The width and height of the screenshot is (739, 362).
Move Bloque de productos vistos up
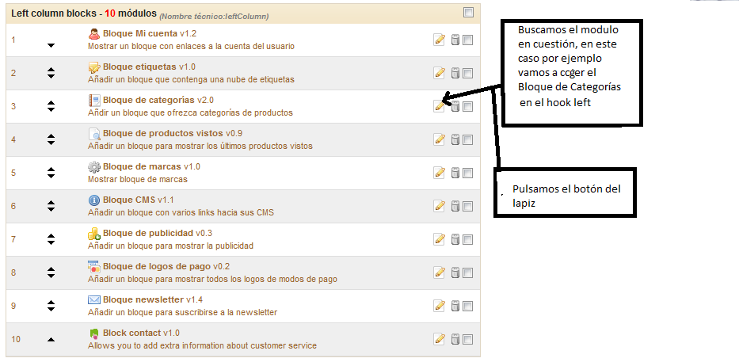[x=51, y=136]
